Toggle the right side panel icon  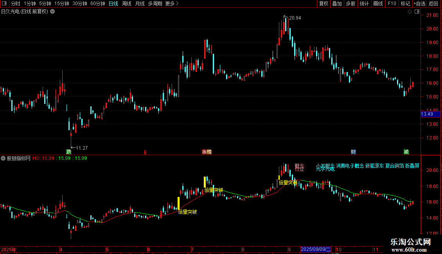coord(417,12)
